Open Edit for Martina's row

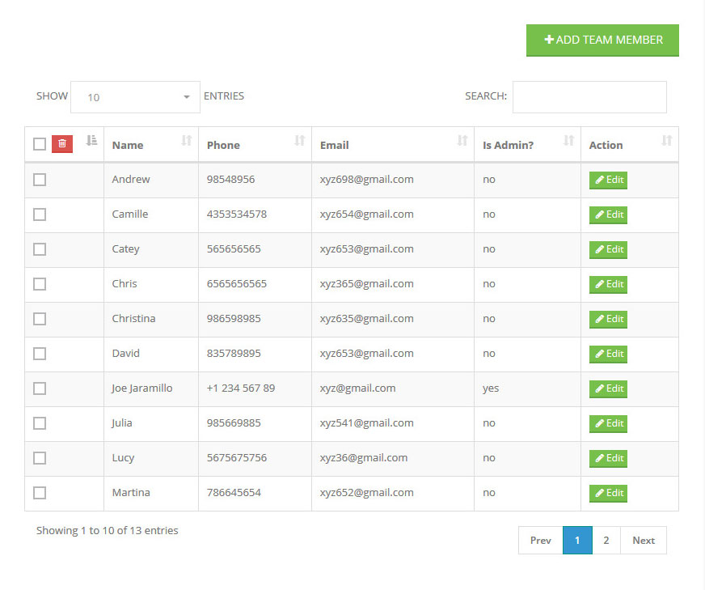click(608, 493)
